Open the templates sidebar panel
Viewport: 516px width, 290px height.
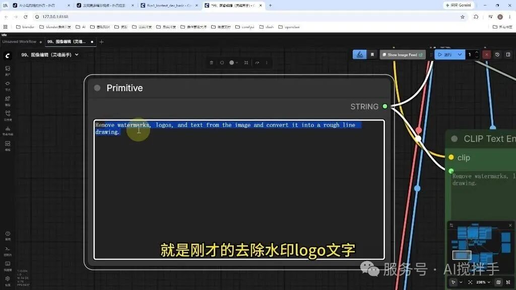click(x=8, y=146)
